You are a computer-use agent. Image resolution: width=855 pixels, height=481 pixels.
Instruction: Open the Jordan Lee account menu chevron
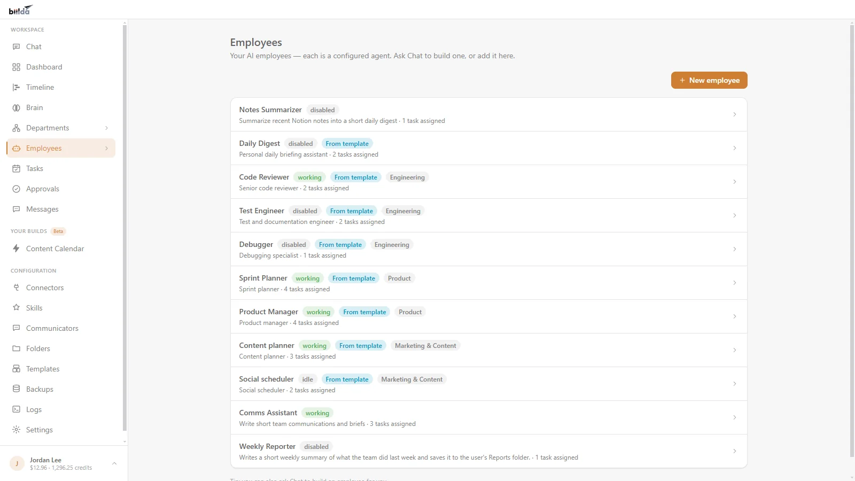(114, 463)
